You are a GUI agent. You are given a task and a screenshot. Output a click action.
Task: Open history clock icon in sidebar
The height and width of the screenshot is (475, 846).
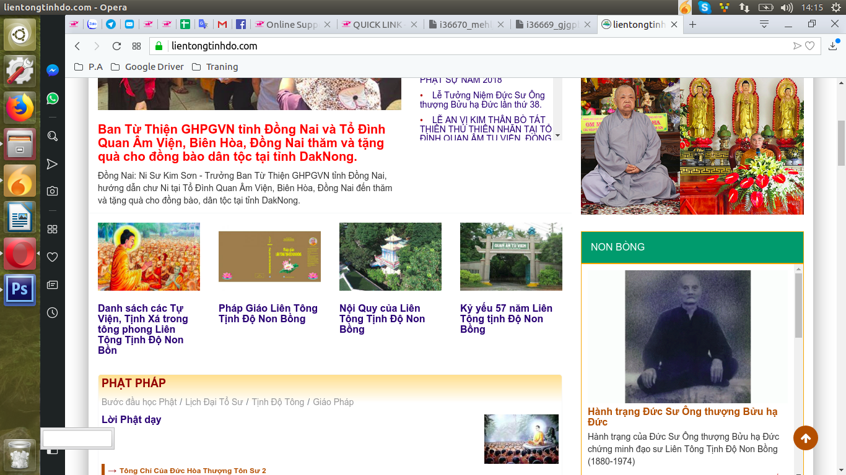53,312
